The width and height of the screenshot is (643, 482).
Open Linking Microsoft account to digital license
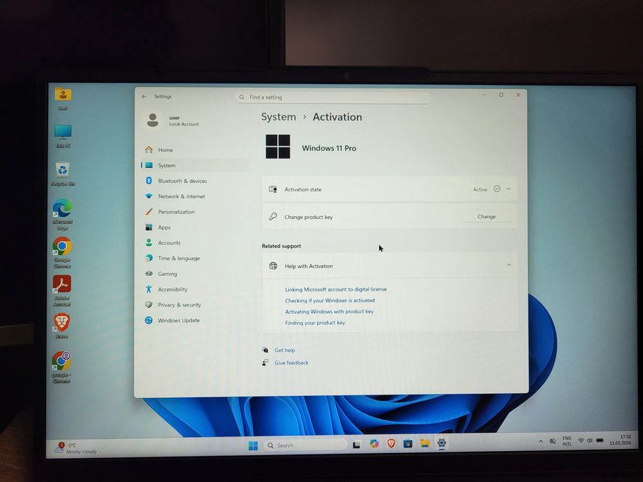[336, 289]
